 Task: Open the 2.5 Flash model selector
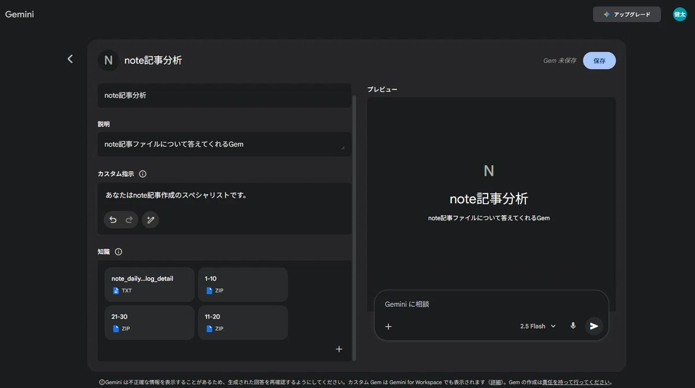click(x=537, y=327)
